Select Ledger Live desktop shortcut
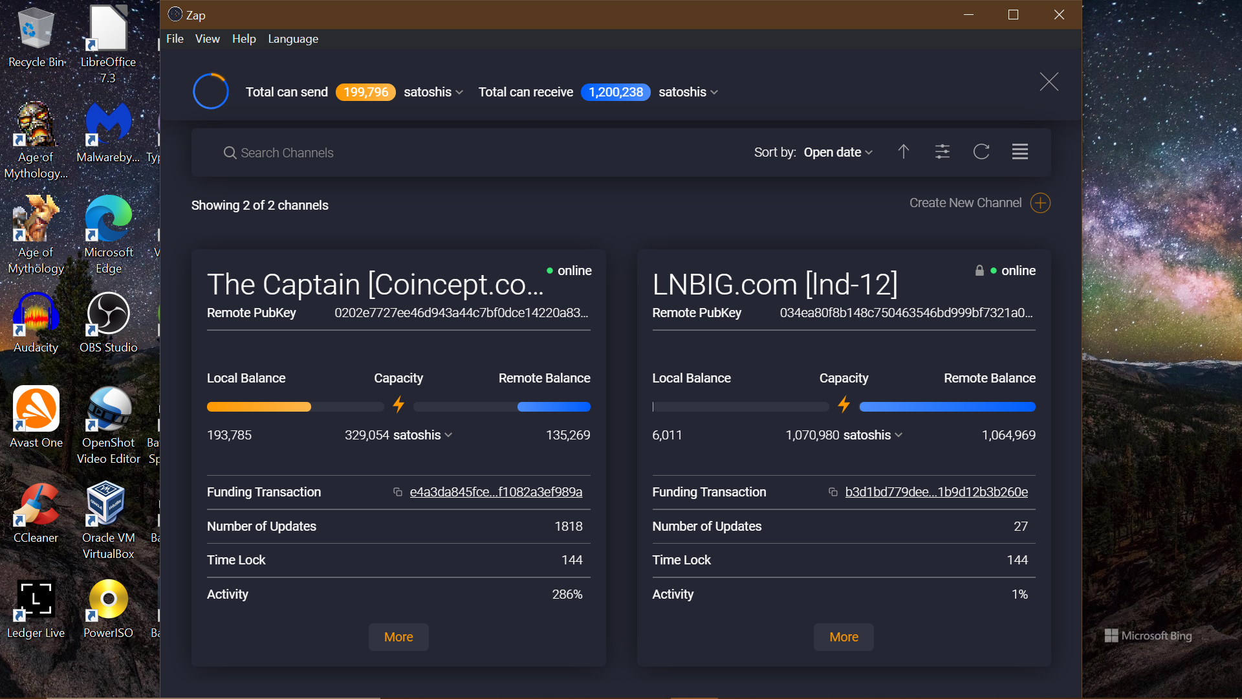The width and height of the screenshot is (1242, 699). (x=36, y=608)
